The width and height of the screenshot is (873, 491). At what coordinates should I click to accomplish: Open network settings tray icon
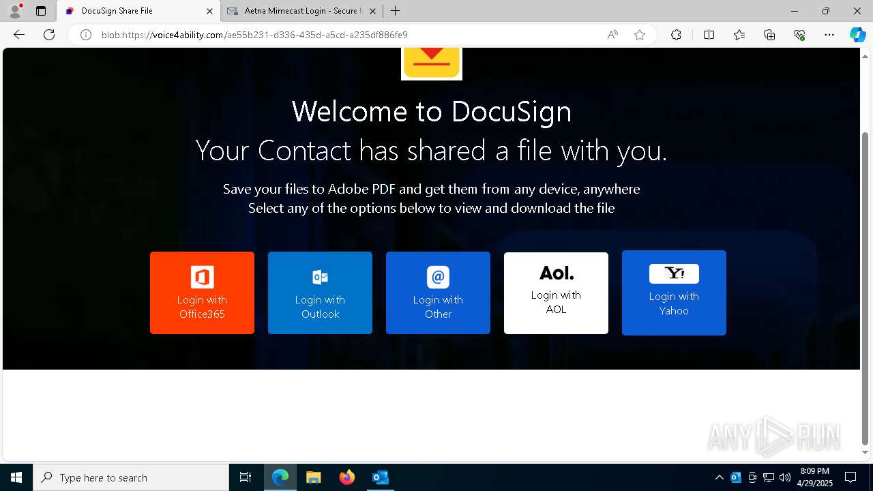769,477
